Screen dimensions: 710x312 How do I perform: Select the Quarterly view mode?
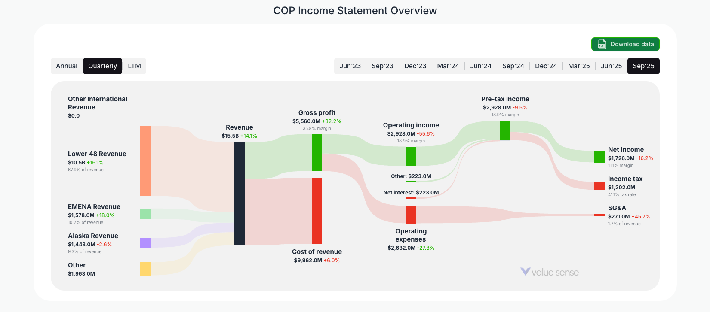click(102, 66)
